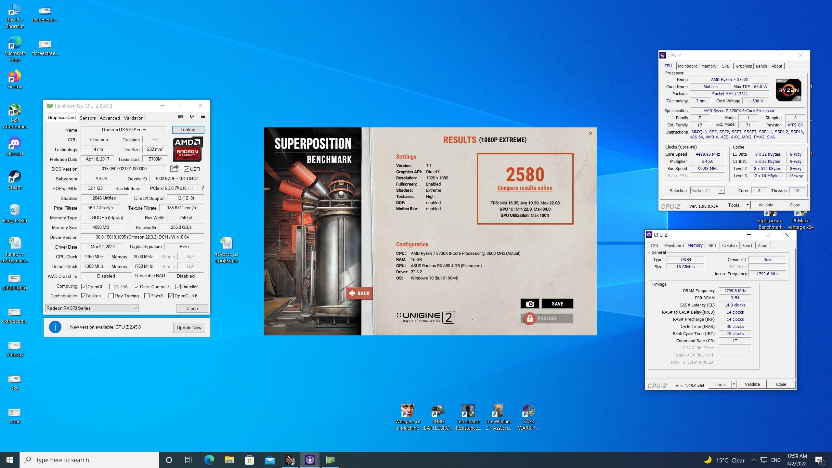Image resolution: width=832 pixels, height=468 pixels.
Task: Open the Radeon RX 570 Series GPU dropdown
Action: tap(92, 308)
